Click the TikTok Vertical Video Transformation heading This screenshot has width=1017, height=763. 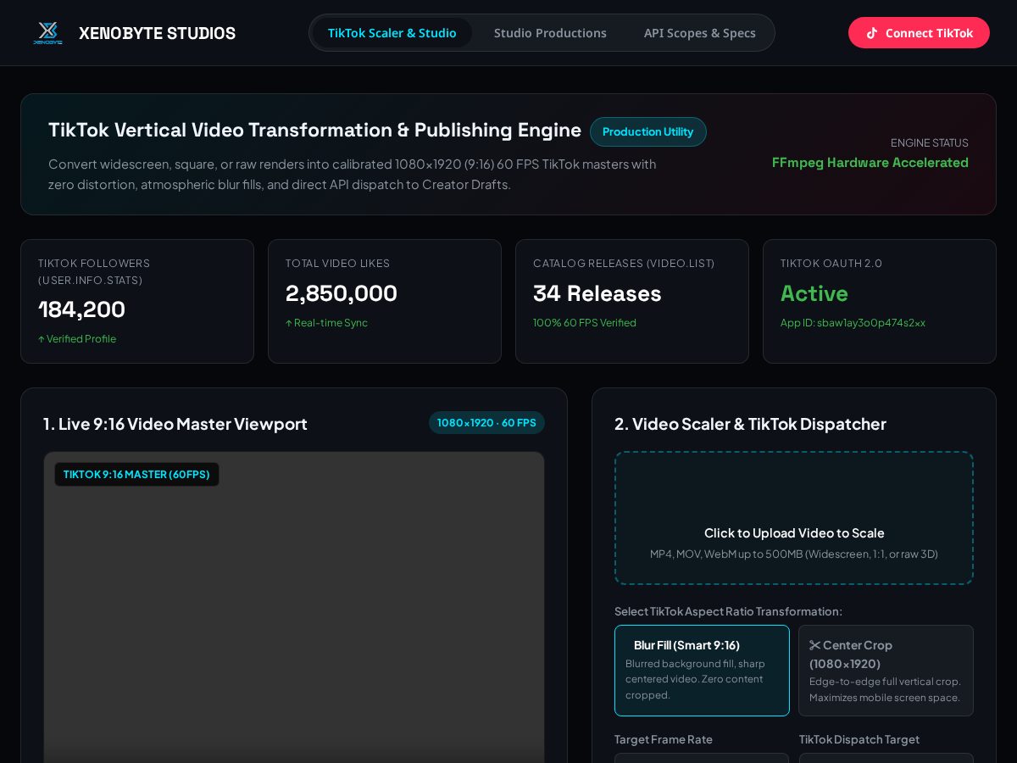[x=314, y=130]
